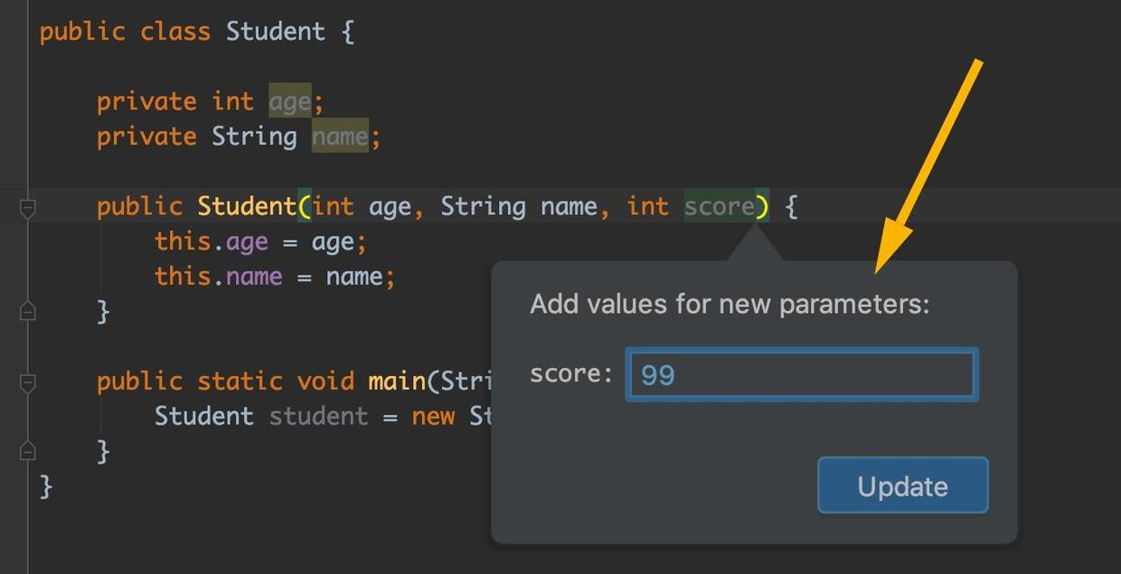The image size is (1121, 574).
Task: Click the purple name field in this.name
Action: 253,277
